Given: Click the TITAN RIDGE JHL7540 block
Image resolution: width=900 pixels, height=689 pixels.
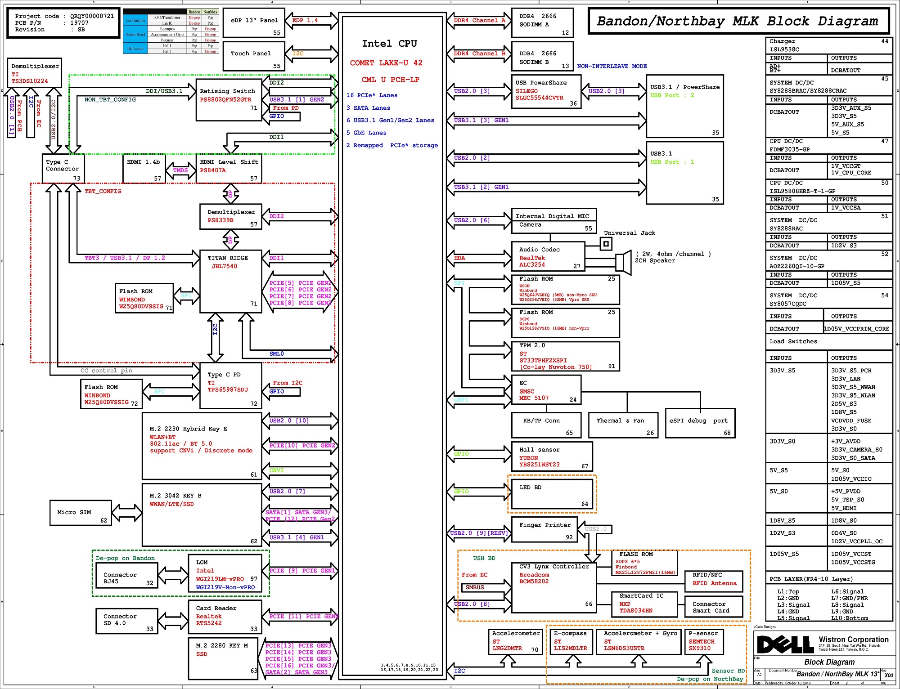Looking at the screenshot, I should pos(230,281).
